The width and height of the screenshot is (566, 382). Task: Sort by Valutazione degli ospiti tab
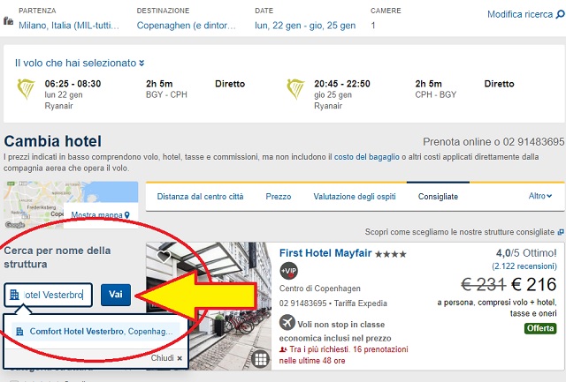click(x=355, y=197)
